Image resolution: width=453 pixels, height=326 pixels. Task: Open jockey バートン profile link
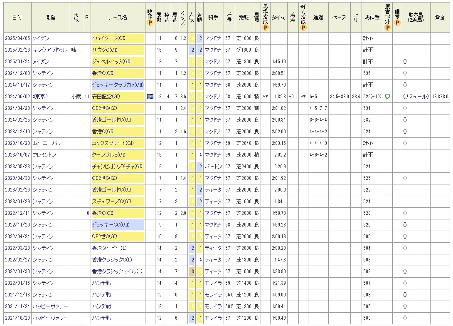point(213,167)
